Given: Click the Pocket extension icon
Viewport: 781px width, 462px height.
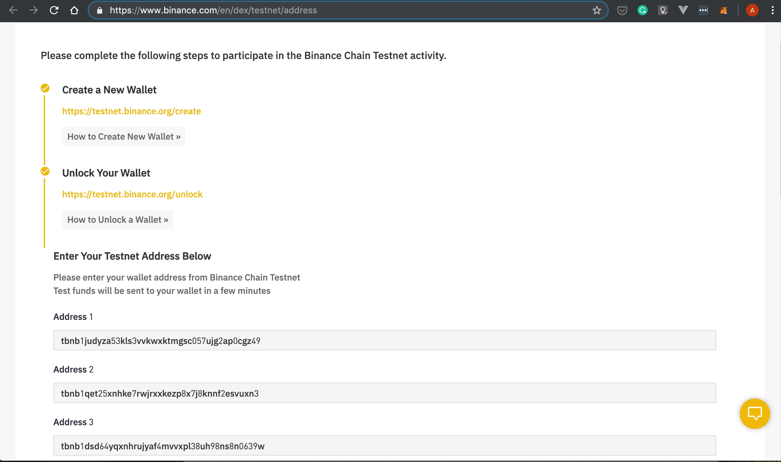Looking at the screenshot, I should point(622,11).
